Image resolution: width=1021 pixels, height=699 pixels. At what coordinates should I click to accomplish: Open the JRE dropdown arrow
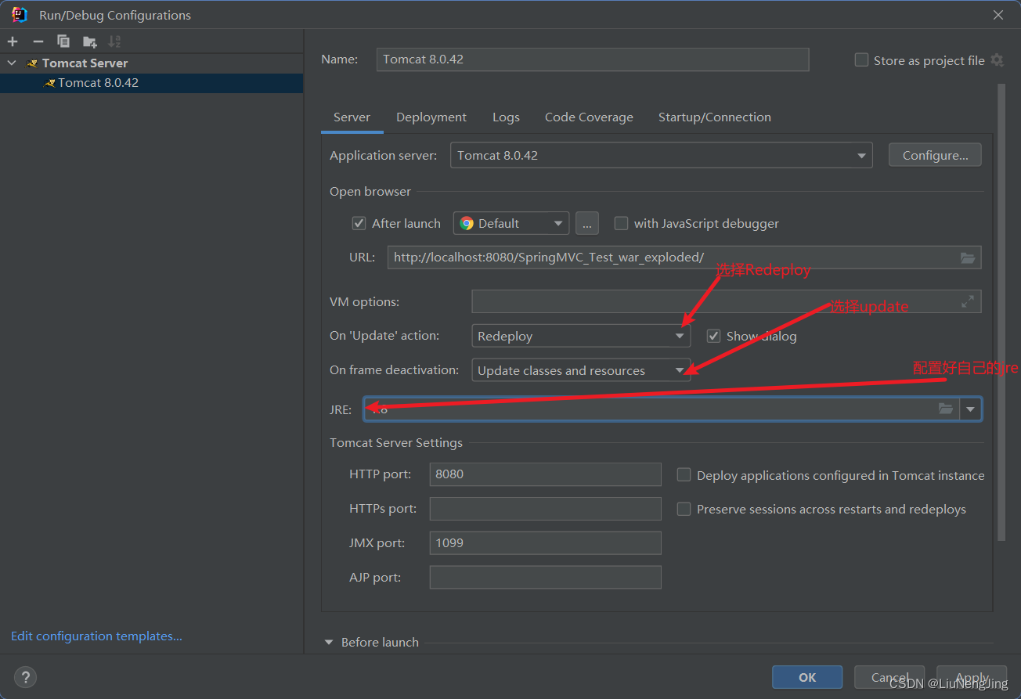point(971,409)
